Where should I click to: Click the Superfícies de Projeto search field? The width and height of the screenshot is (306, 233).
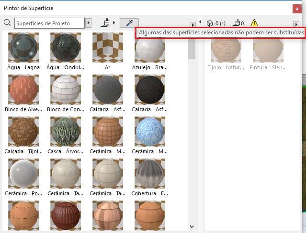[x=49, y=23]
